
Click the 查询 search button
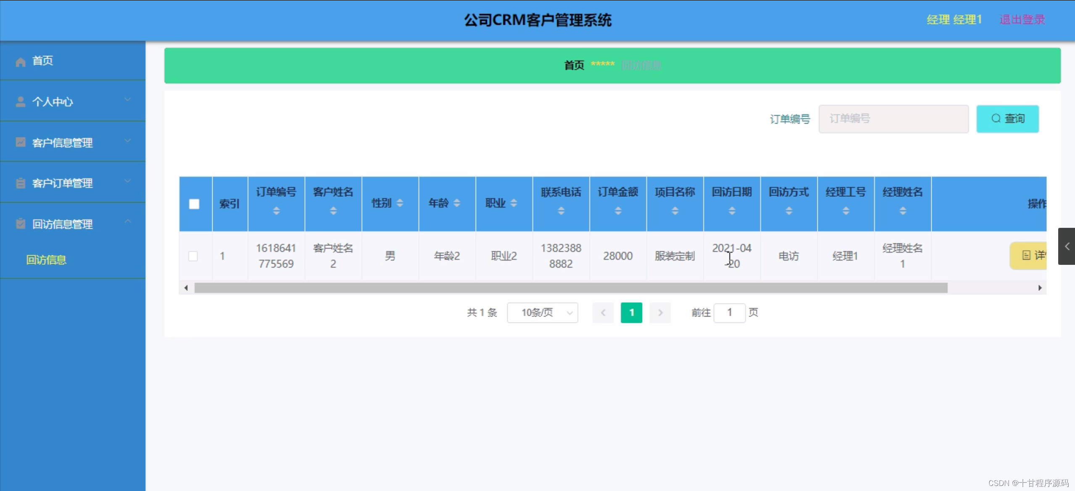pos(1007,119)
